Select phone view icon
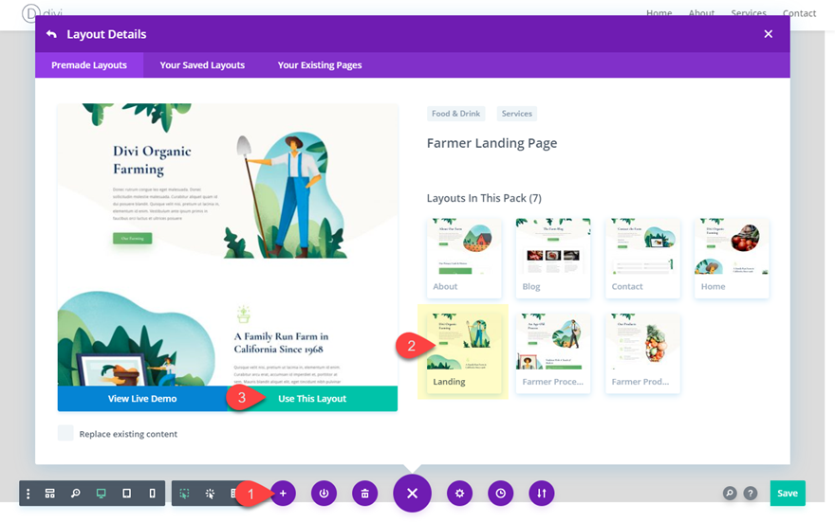 click(x=153, y=494)
